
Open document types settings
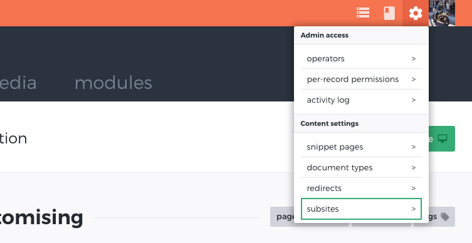click(361, 167)
